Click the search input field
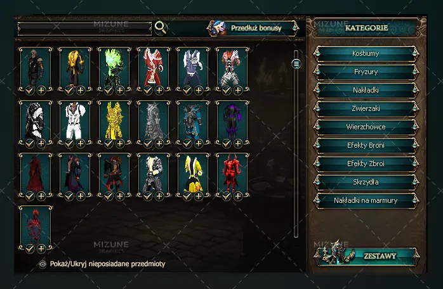The width and height of the screenshot is (443, 289). [84, 29]
